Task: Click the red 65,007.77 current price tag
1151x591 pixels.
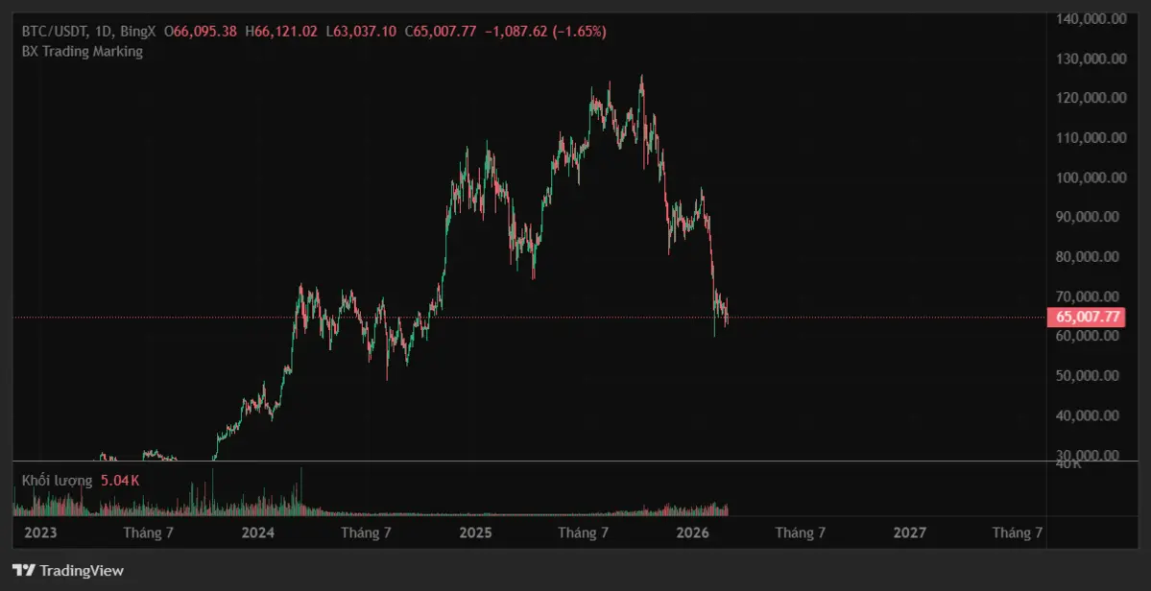Action: (1086, 317)
